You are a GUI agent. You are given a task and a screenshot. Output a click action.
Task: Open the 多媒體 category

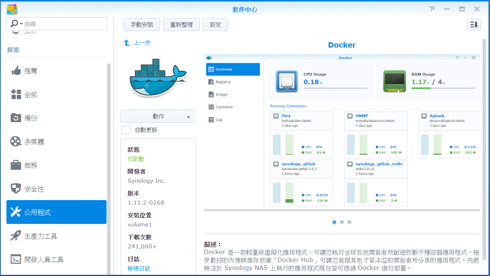tap(57, 142)
